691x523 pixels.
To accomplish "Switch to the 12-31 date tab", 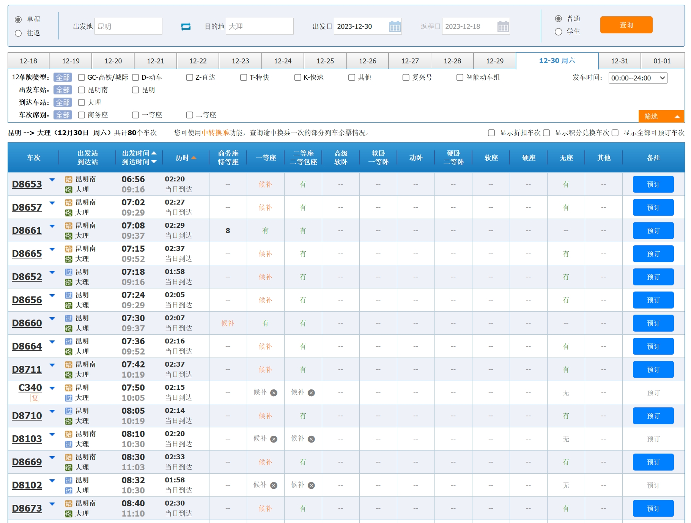I will (619, 61).
